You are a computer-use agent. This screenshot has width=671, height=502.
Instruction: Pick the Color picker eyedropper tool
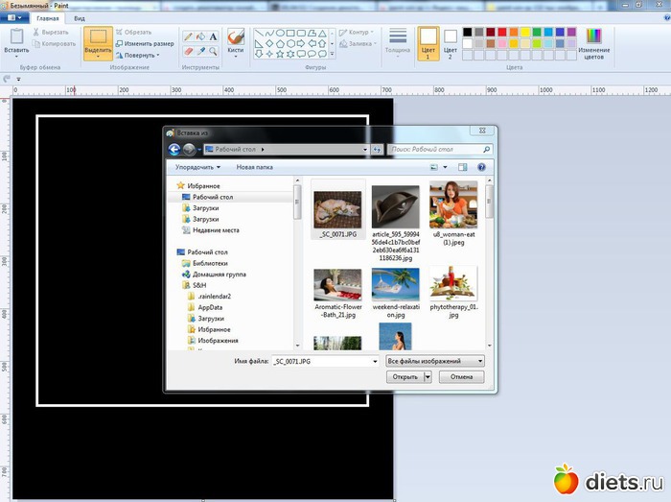[200, 49]
